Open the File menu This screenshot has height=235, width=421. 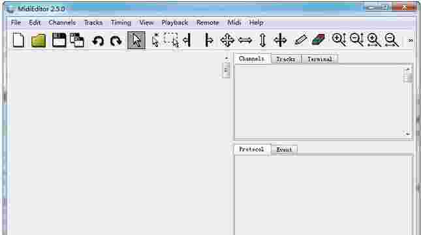click(16, 23)
